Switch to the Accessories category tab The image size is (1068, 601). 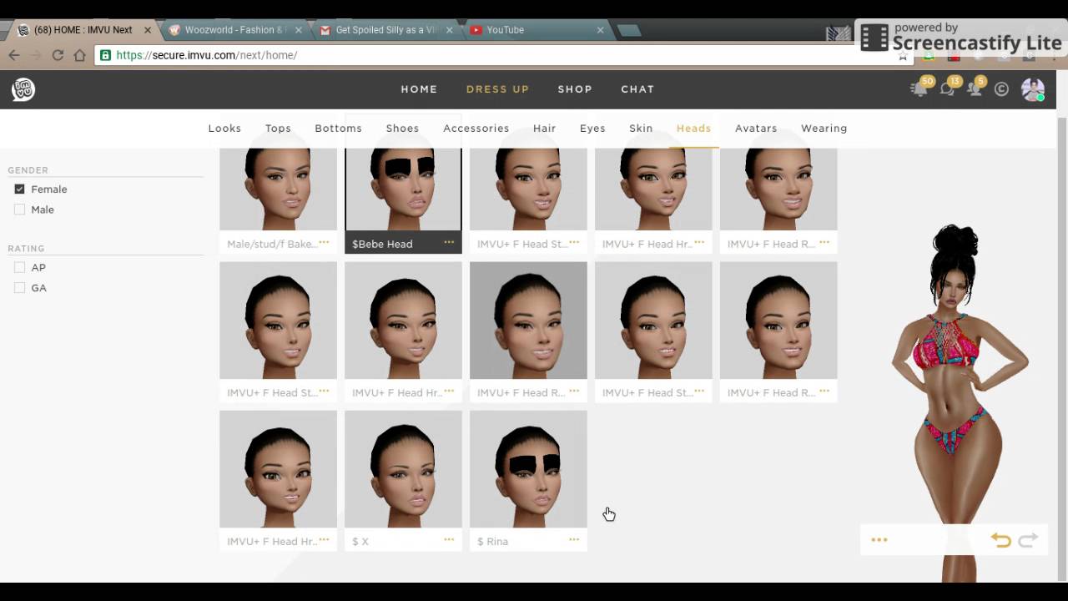point(476,129)
